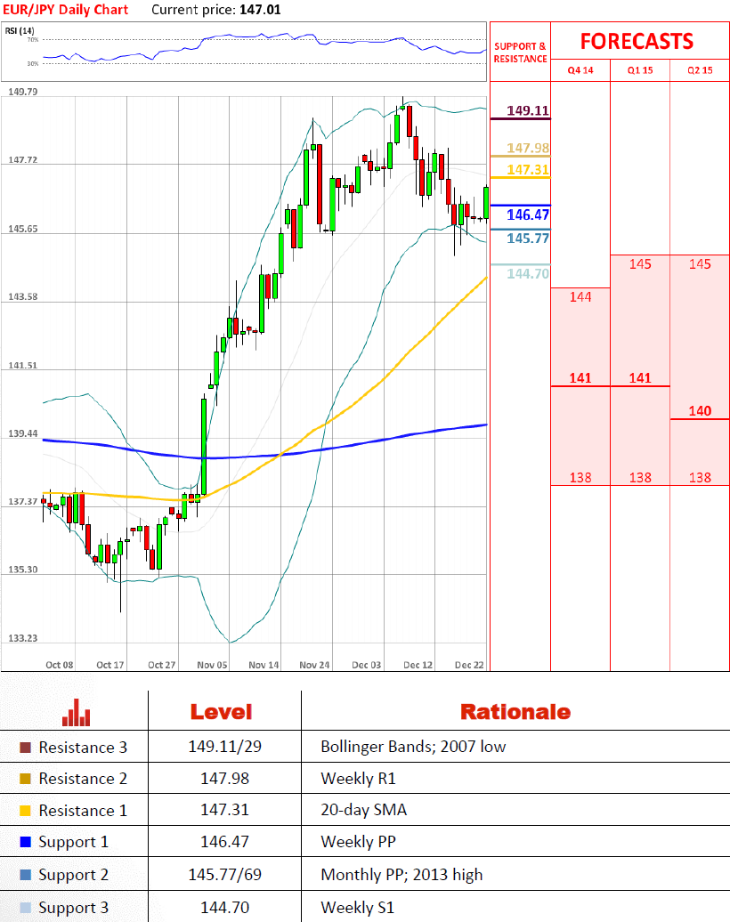730x922 pixels.
Task: Click the 145.77/69 level cell
Action: click(224, 874)
